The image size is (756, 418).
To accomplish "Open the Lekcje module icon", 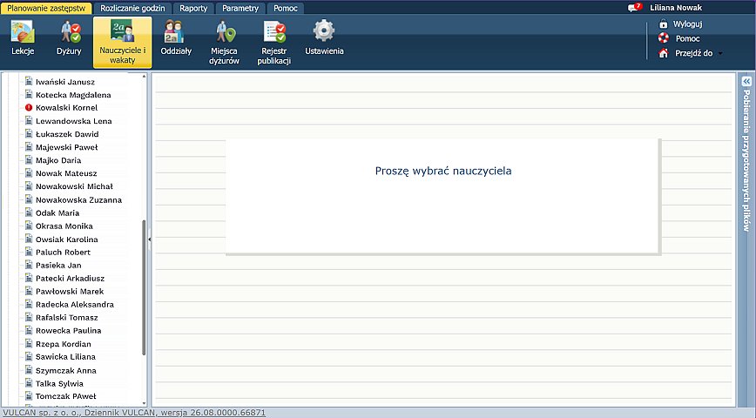I will pyautogui.click(x=23, y=32).
